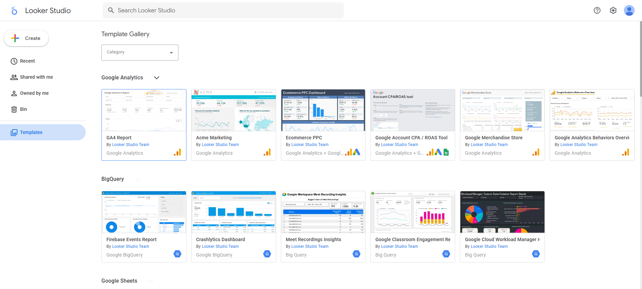Image resolution: width=642 pixels, height=289 pixels.
Task: Click BigQuery icon on Meet Recordings Insights card
Action: pyautogui.click(x=356, y=254)
